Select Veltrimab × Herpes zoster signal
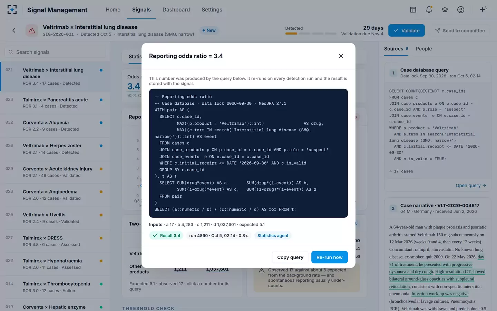This screenshot has width=497, height=311. [x=55, y=149]
